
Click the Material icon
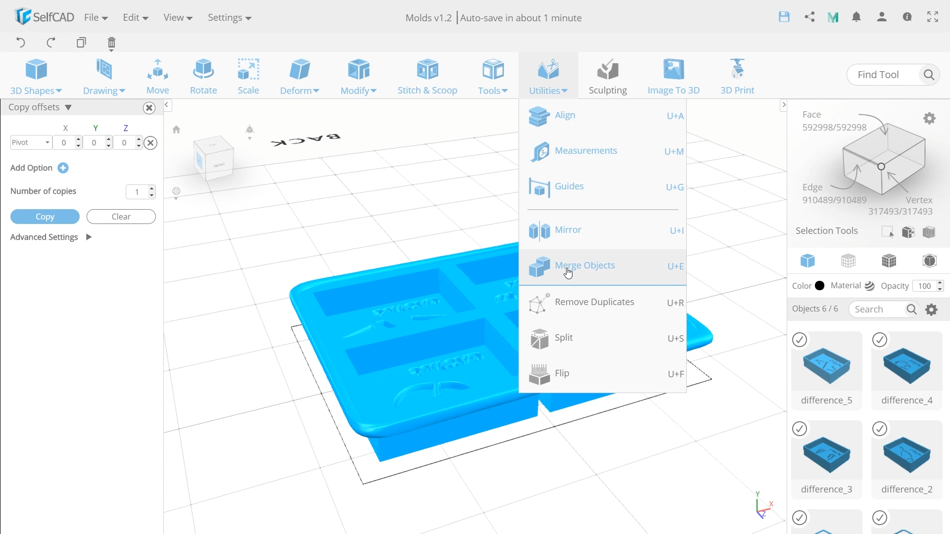pyautogui.click(x=870, y=286)
